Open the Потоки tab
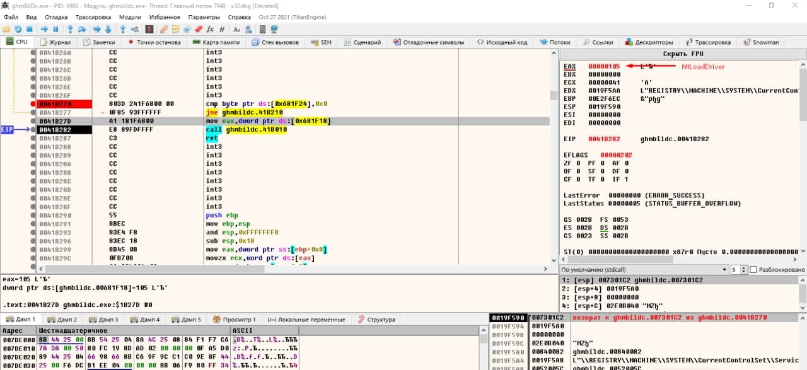Viewport: 807px width, 370px height. pos(554,42)
